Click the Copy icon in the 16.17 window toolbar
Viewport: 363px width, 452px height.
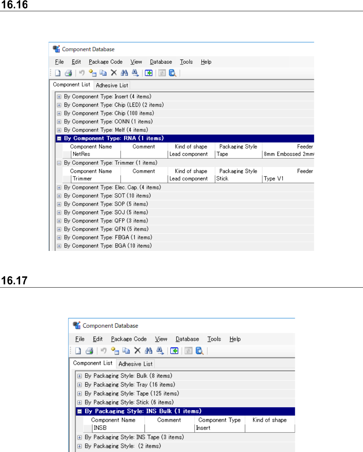126,351
